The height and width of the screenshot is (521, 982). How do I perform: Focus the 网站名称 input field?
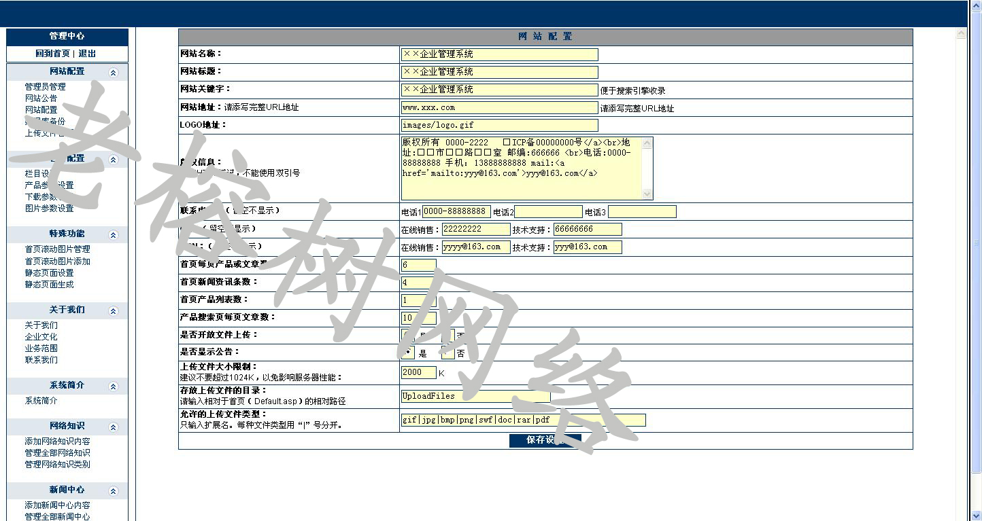tap(499, 54)
